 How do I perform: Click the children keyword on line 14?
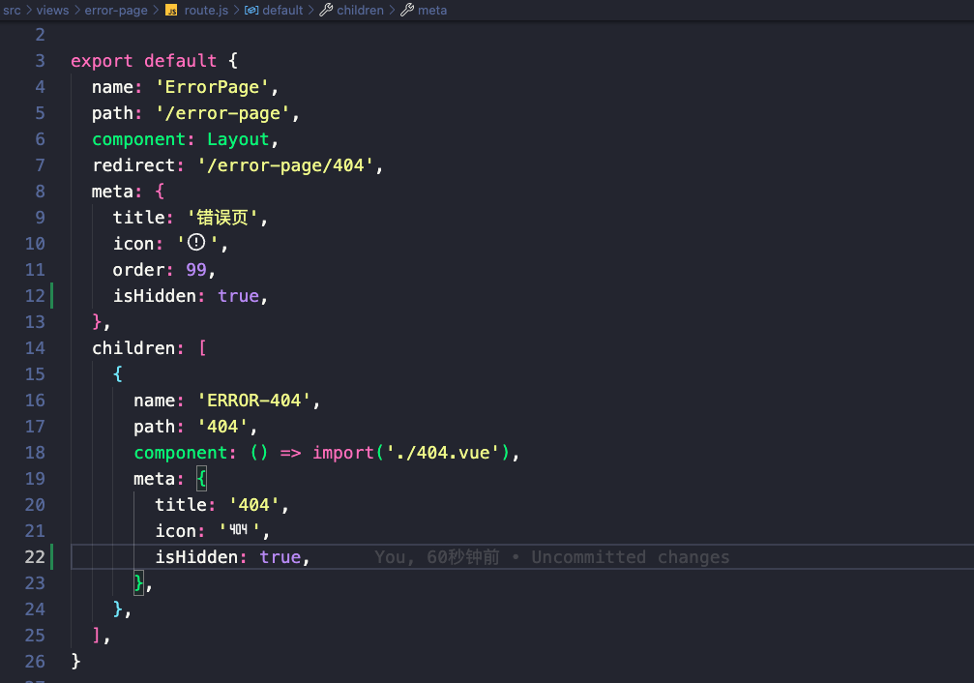click(133, 348)
